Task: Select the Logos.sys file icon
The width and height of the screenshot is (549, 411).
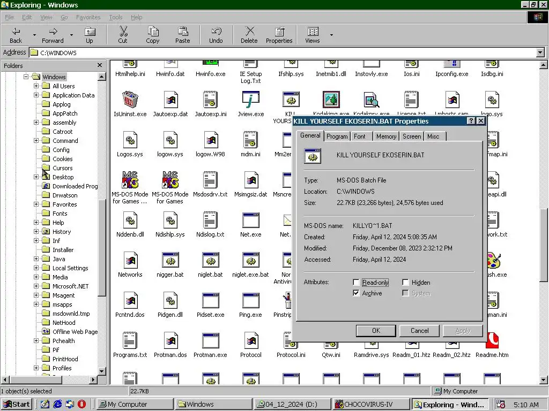Action: pyautogui.click(x=130, y=140)
